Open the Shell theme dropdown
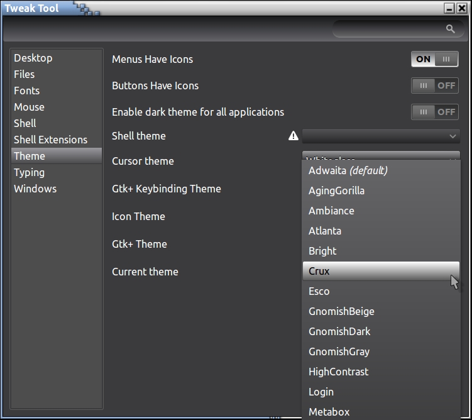 (381, 136)
